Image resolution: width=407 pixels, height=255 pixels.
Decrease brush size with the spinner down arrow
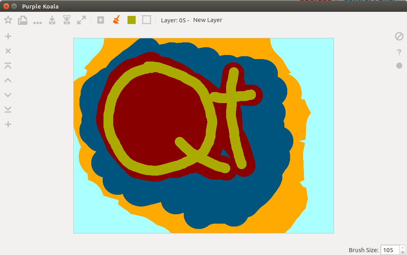tap(403, 253)
